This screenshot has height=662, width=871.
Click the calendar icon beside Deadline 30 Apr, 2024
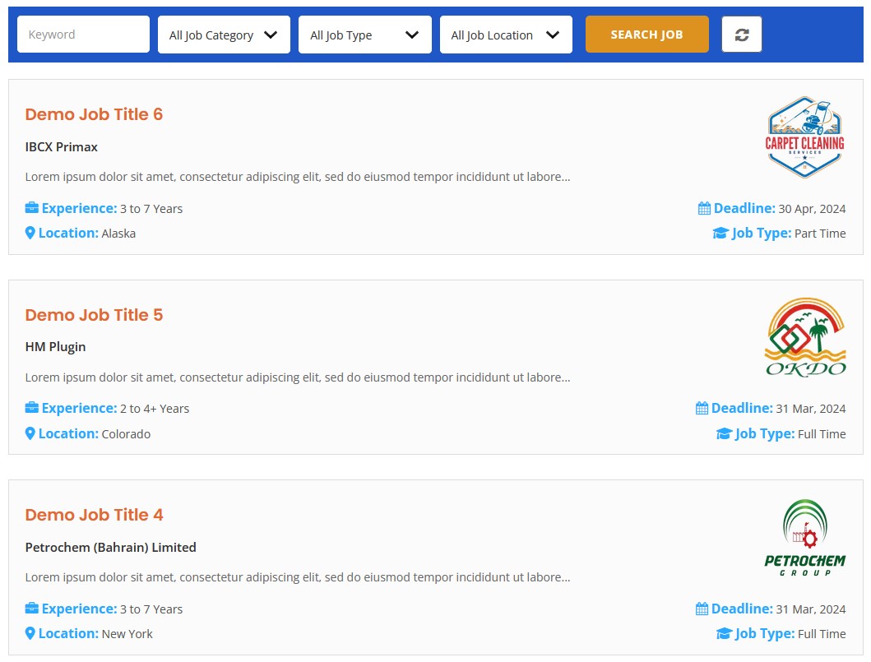pos(704,208)
